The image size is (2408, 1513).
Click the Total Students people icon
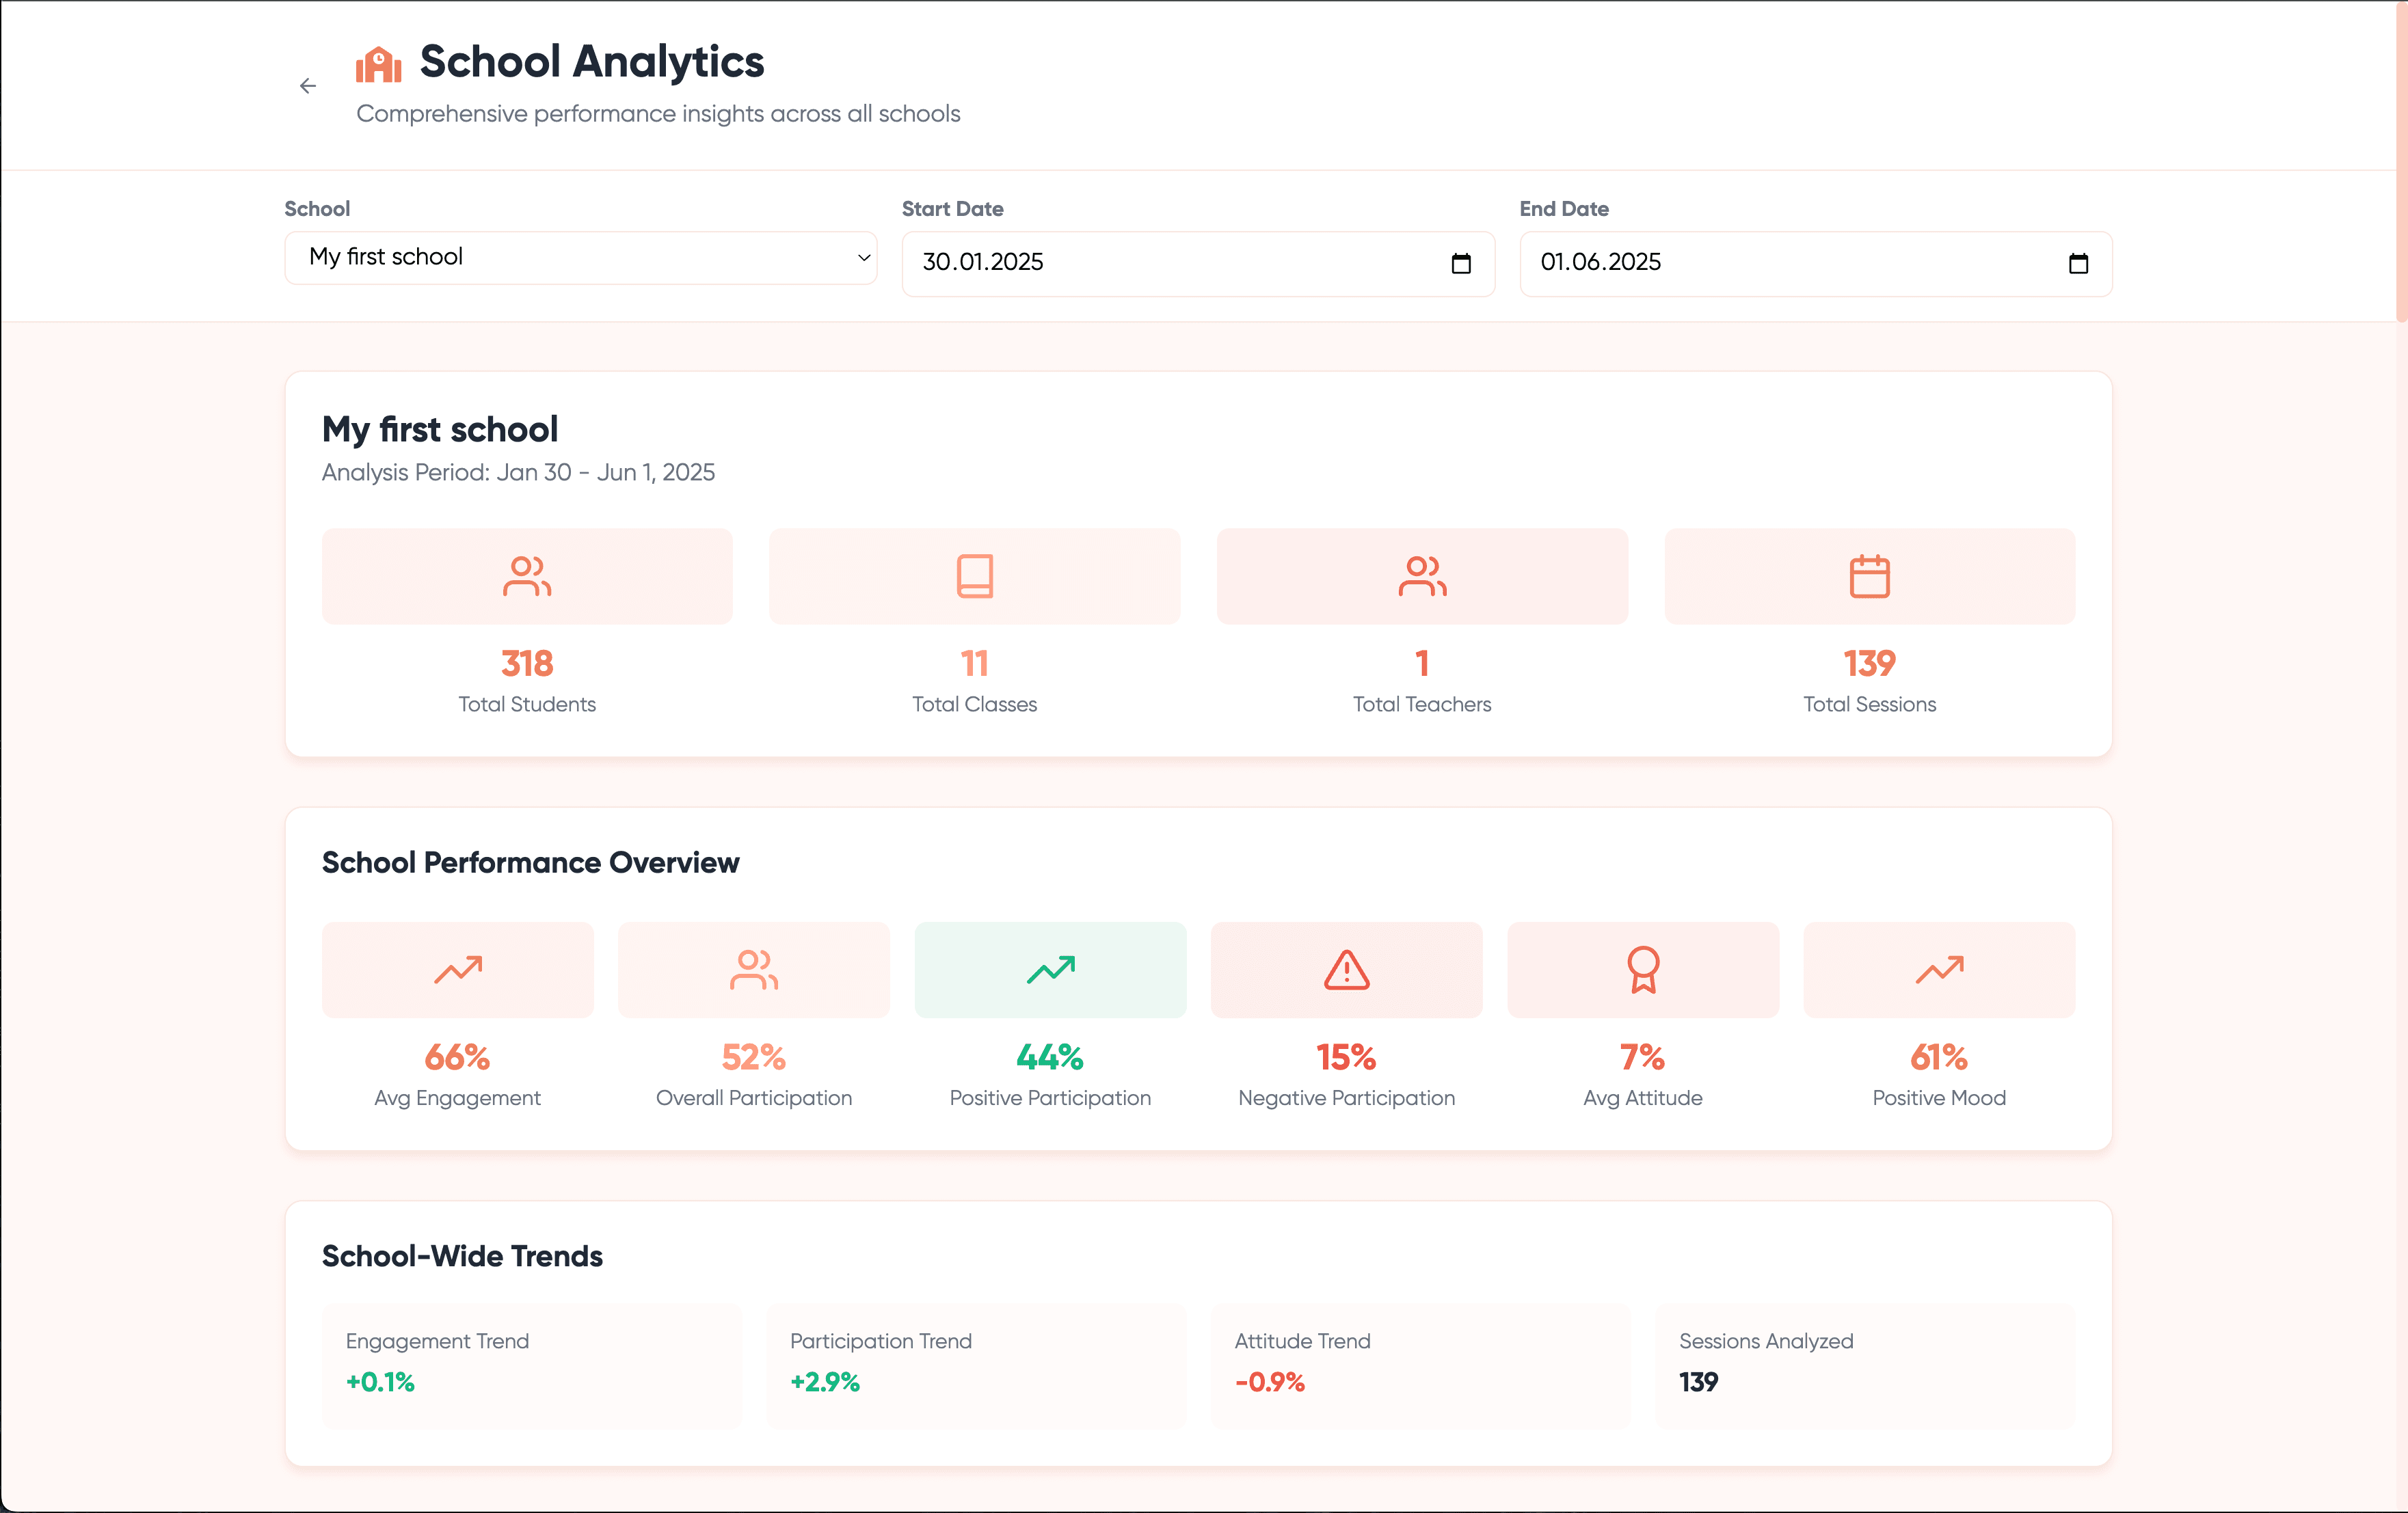[x=526, y=575]
